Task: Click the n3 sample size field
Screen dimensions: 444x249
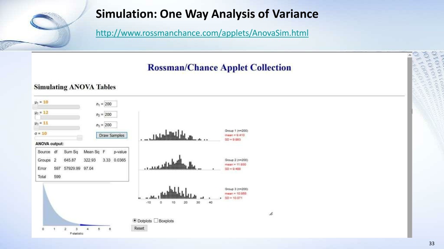Action: coord(111,125)
